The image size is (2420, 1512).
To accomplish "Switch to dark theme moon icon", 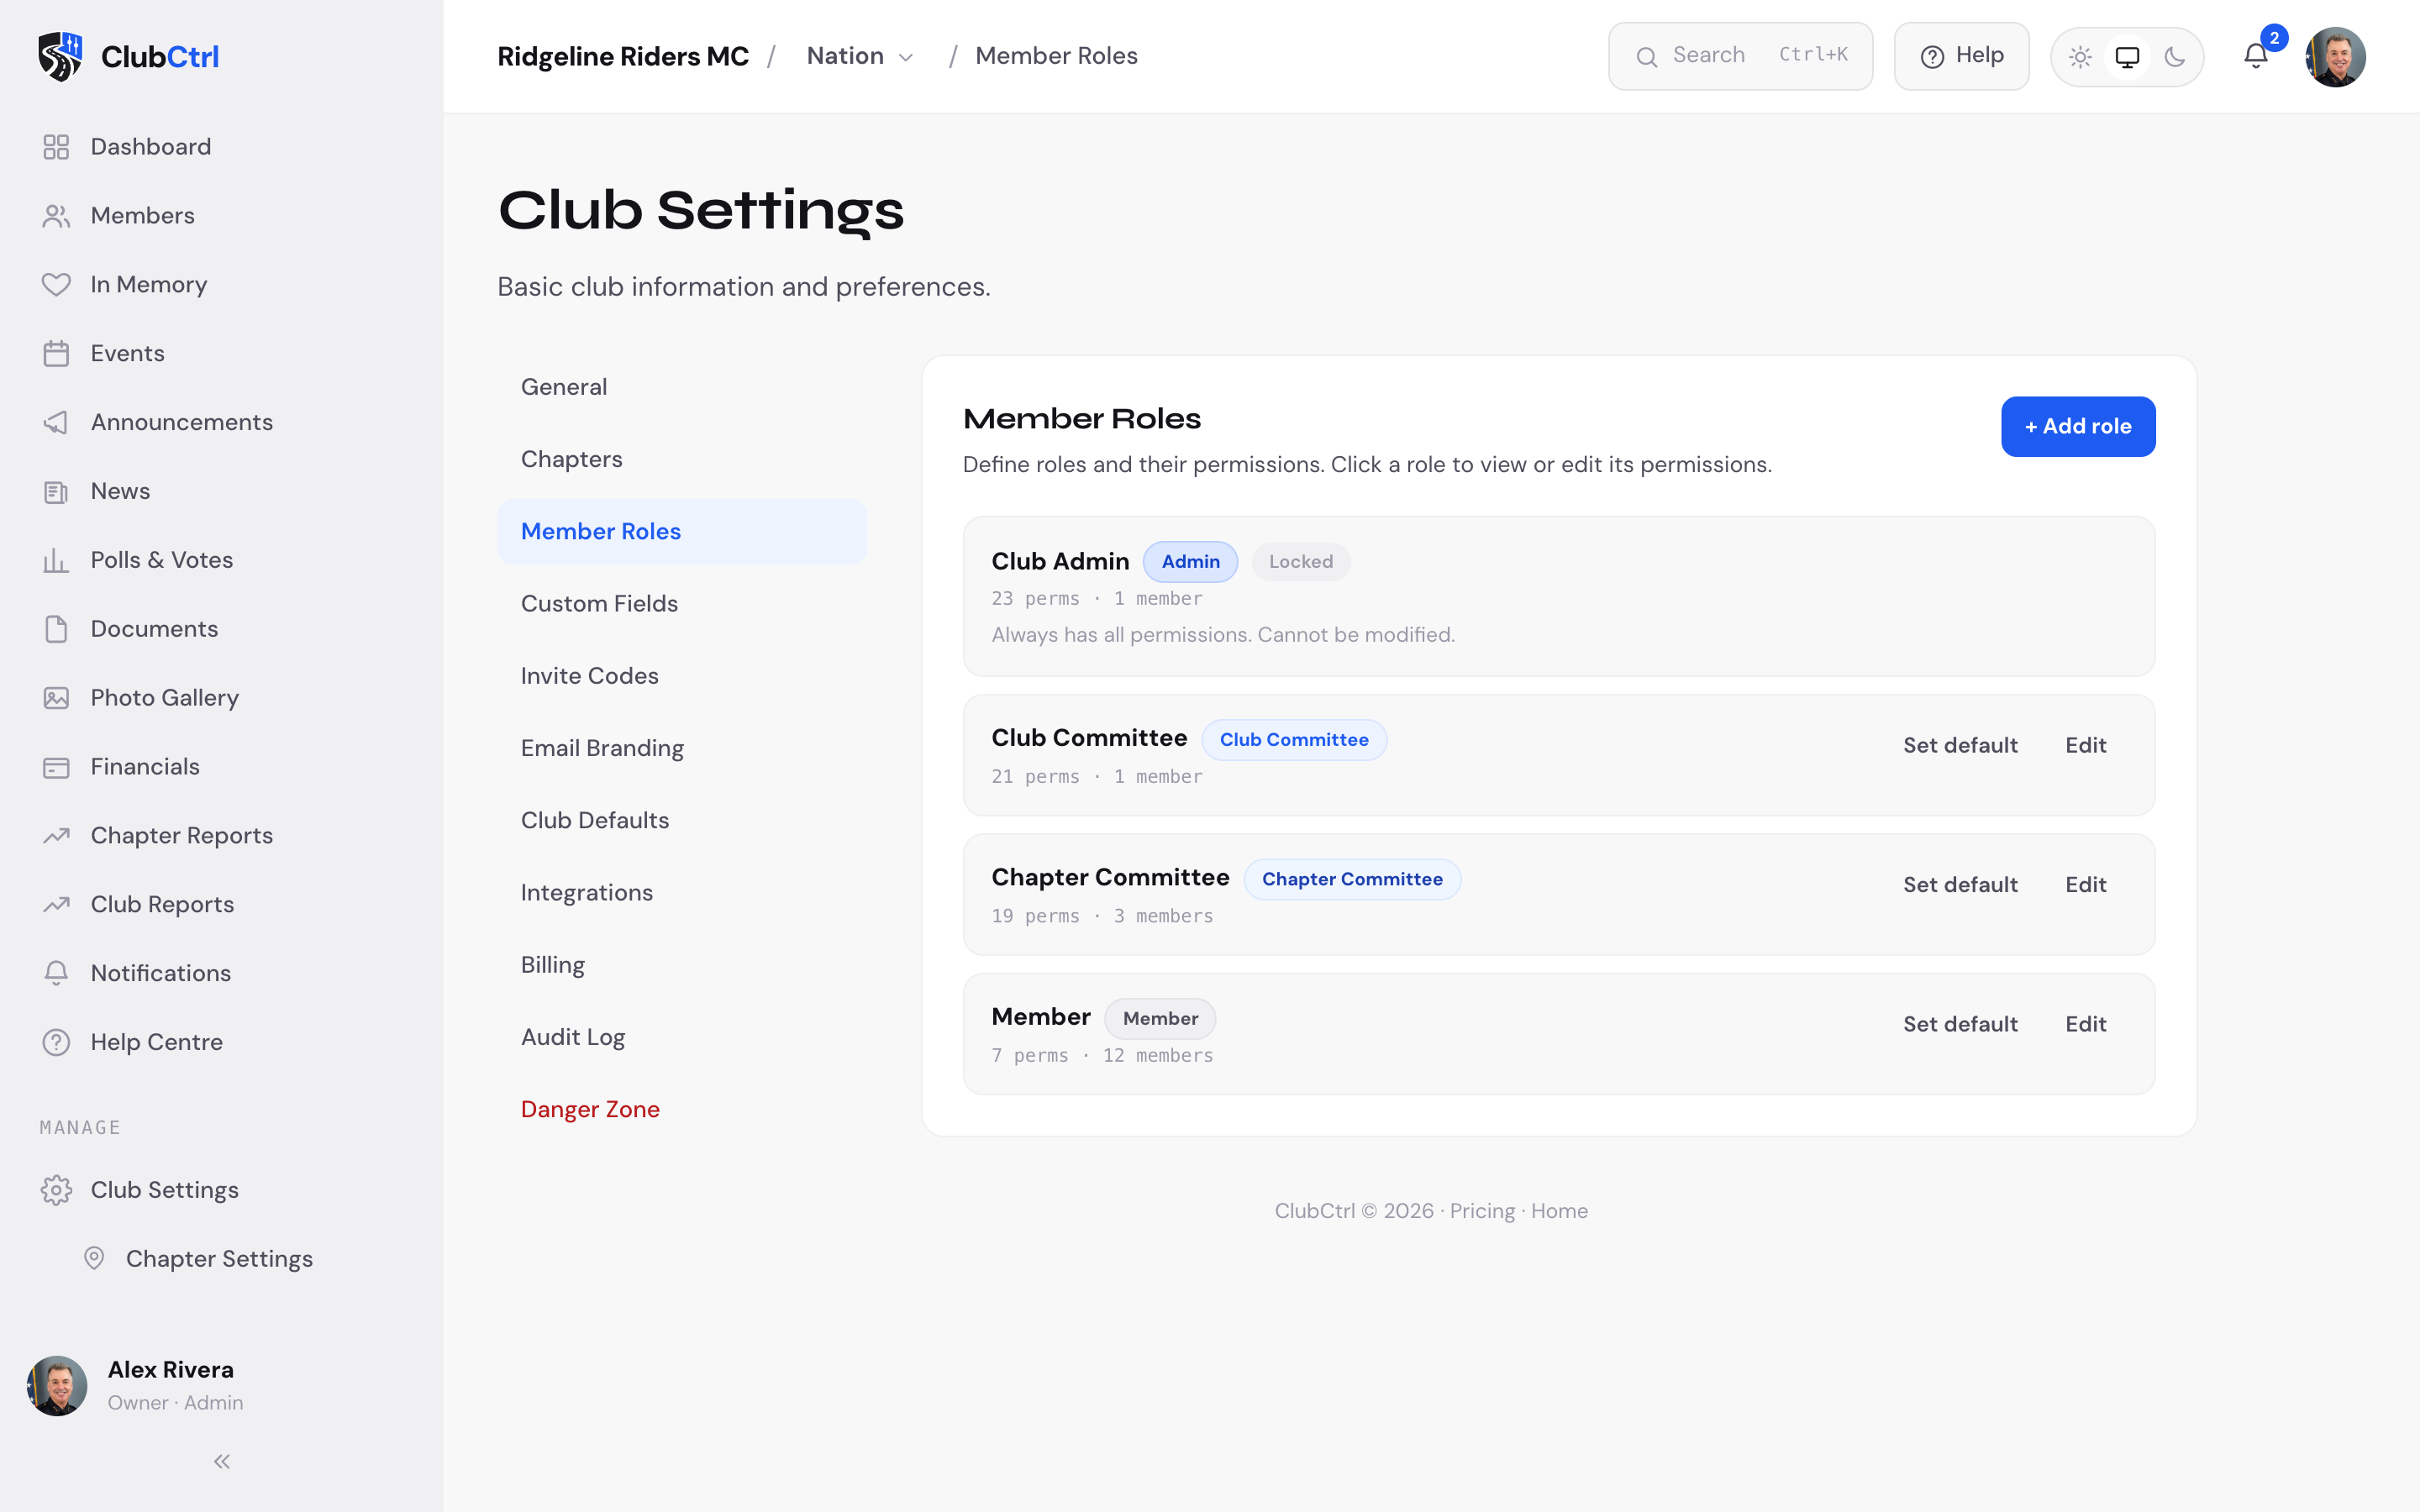I will (2174, 57).
